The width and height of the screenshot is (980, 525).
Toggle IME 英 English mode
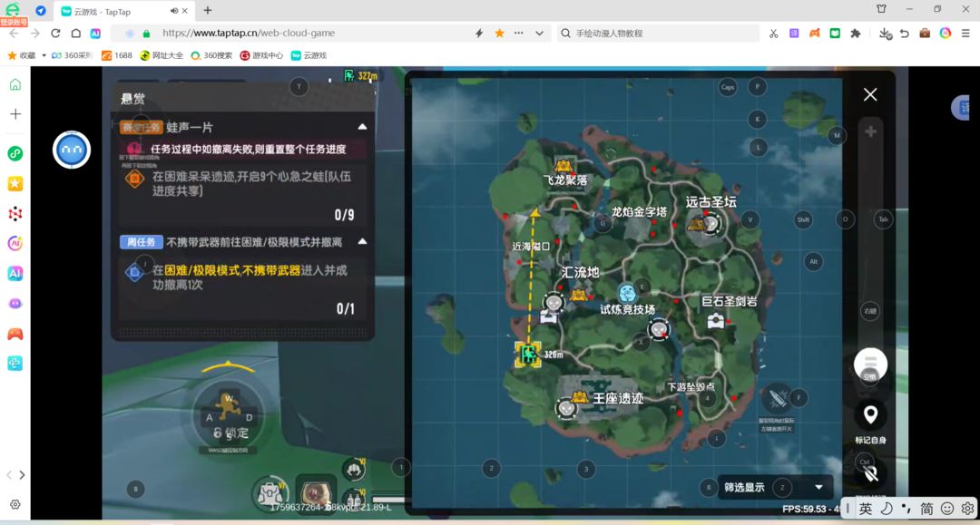point(866,509)
